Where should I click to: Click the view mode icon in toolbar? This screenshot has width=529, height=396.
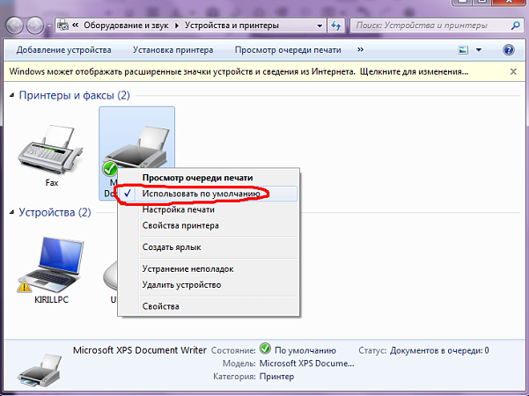463,50
